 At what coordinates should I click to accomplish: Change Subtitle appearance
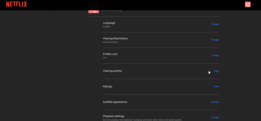(215, 102)
